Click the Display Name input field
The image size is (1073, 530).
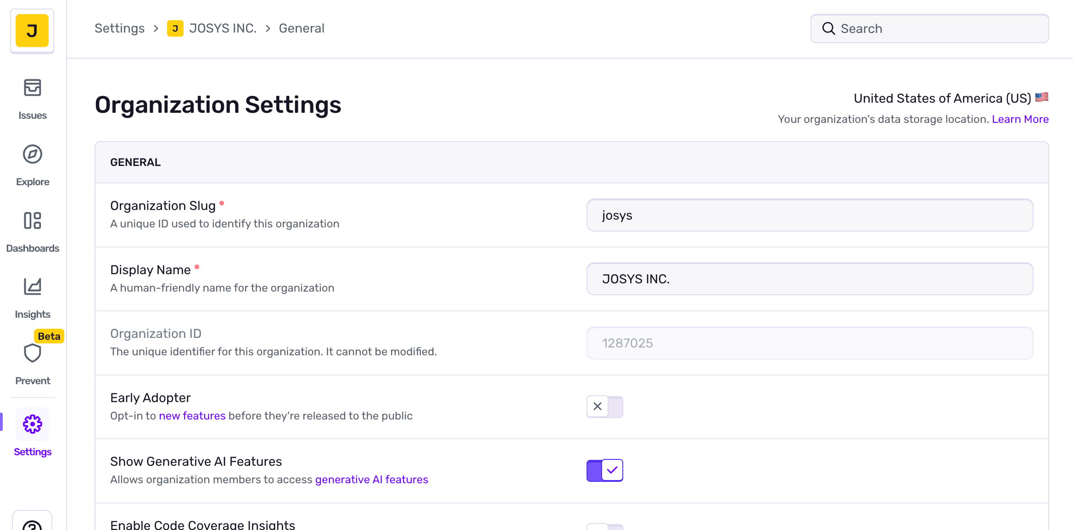coord(810,279)
